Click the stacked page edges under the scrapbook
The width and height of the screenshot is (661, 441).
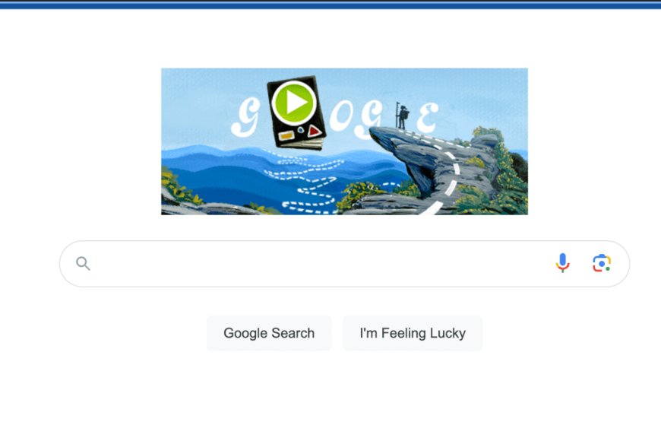[x=302, y=144]
